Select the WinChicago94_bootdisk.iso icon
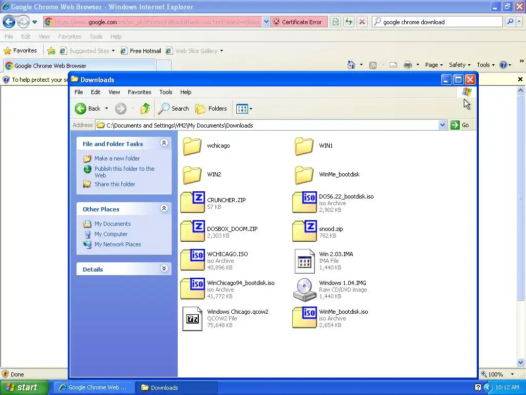Screen dimensions: 526x395 pyautogui.click(x=193, y=289)
